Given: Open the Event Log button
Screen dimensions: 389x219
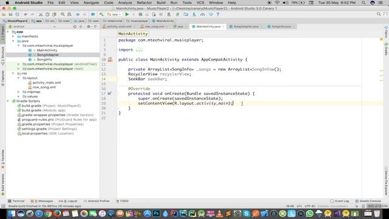Looking at the screenshot, I should [x=340, y=201].
